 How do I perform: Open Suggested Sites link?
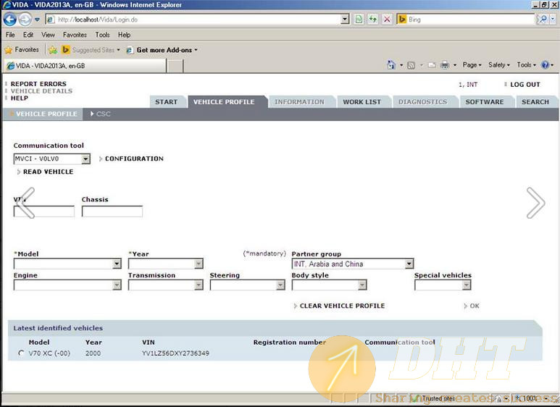(x=91, y=50)
